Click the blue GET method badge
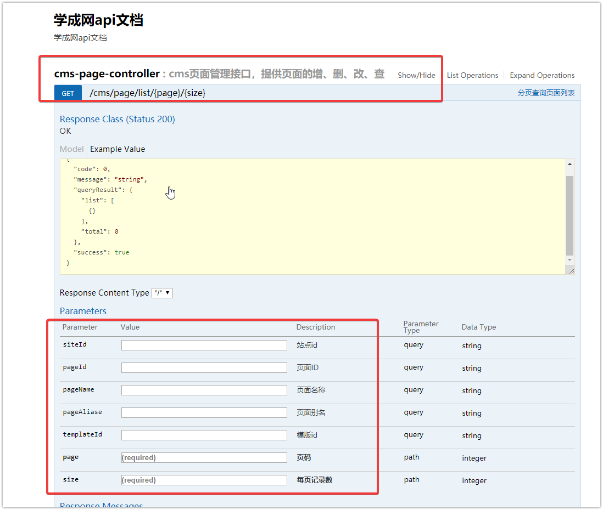The image size is (603, 510). [68, 93]
